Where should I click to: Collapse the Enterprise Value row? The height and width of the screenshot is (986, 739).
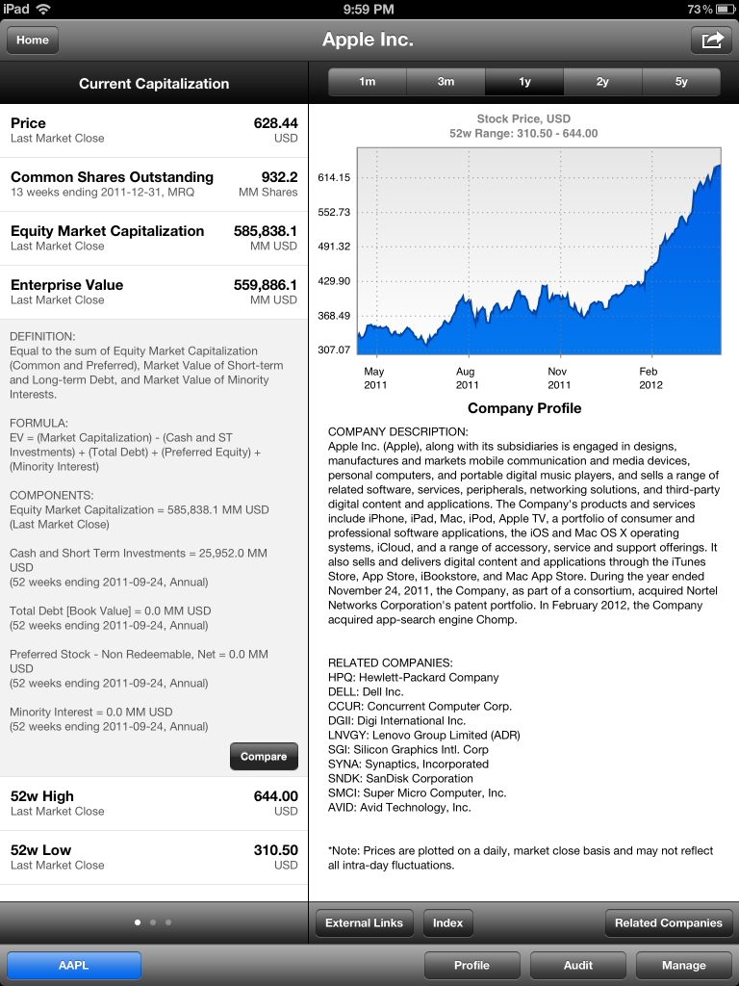tap(154, 293)
